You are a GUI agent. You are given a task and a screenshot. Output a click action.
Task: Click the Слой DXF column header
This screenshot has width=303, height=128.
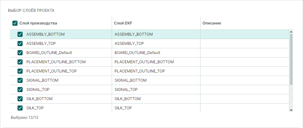pyautogui.click(x=123, y=23)
